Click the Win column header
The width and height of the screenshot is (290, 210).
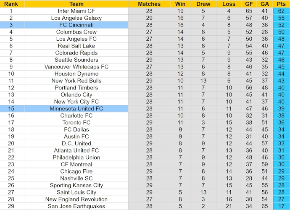pyautogui.click(x=180, y=4)
